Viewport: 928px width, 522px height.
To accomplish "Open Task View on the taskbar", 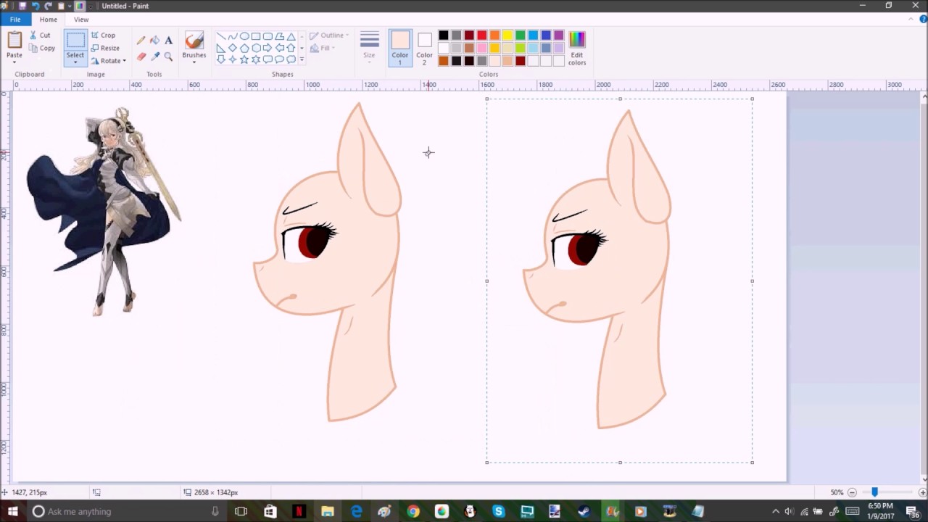I will coord(241,511).
